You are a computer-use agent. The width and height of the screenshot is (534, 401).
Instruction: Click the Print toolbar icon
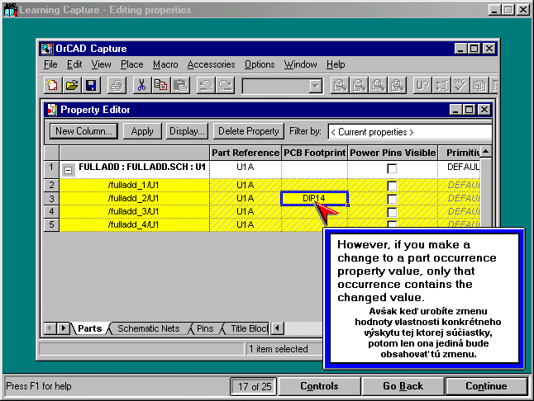tap(117, 85)
